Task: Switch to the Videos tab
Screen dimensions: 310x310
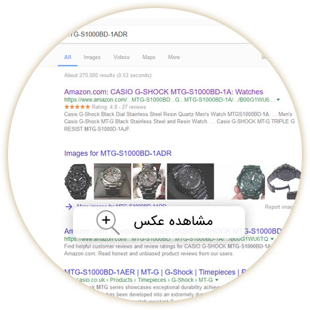Action: (121, 57)
